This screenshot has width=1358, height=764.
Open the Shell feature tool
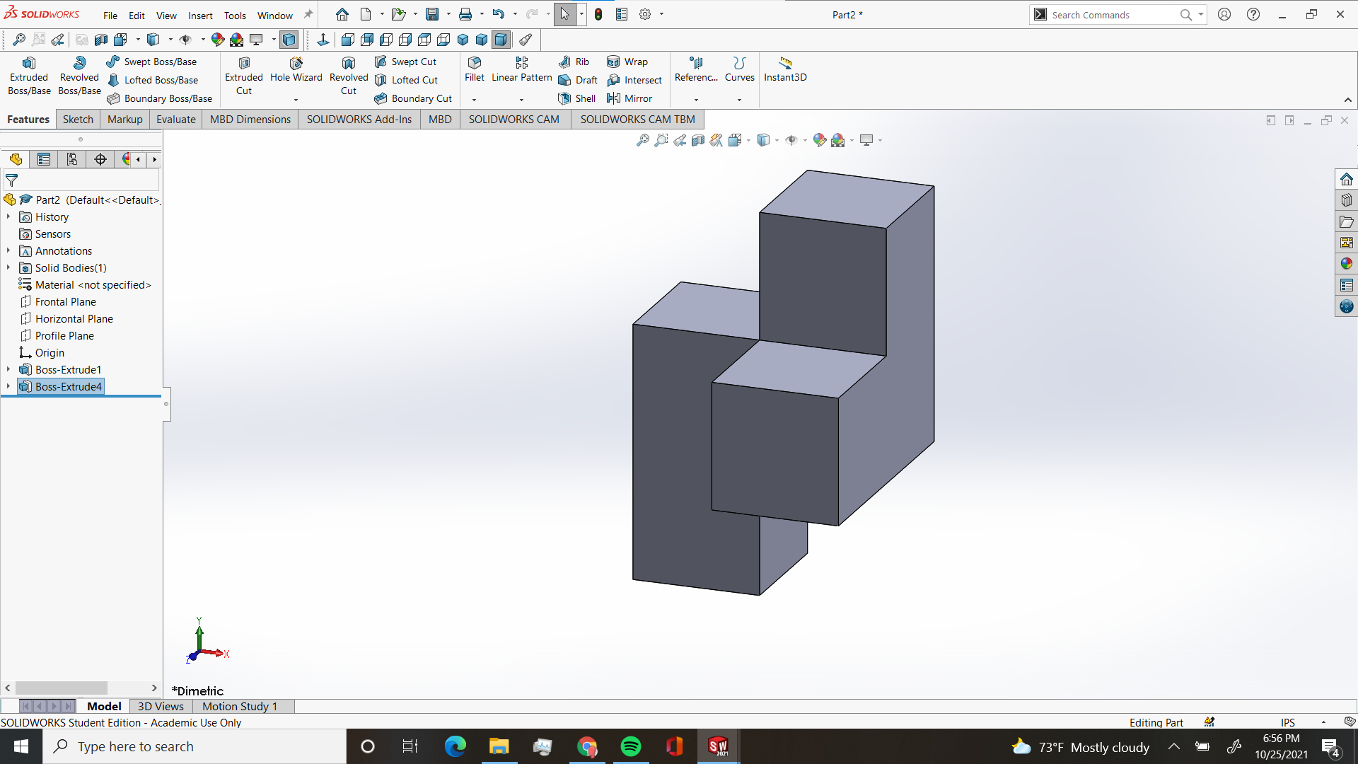pyautogui.click(x=576, y=98)
